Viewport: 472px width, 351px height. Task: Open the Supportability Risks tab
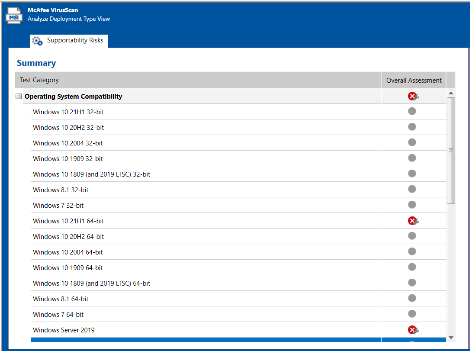point(69,41)
